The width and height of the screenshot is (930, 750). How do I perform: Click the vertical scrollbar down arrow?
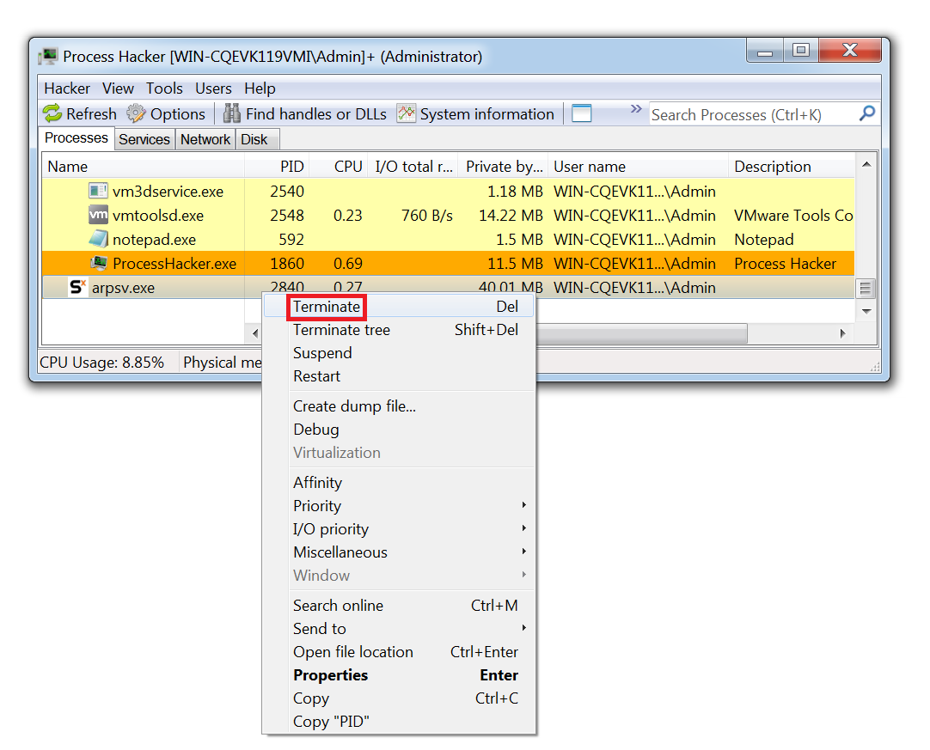pos(866,311)
